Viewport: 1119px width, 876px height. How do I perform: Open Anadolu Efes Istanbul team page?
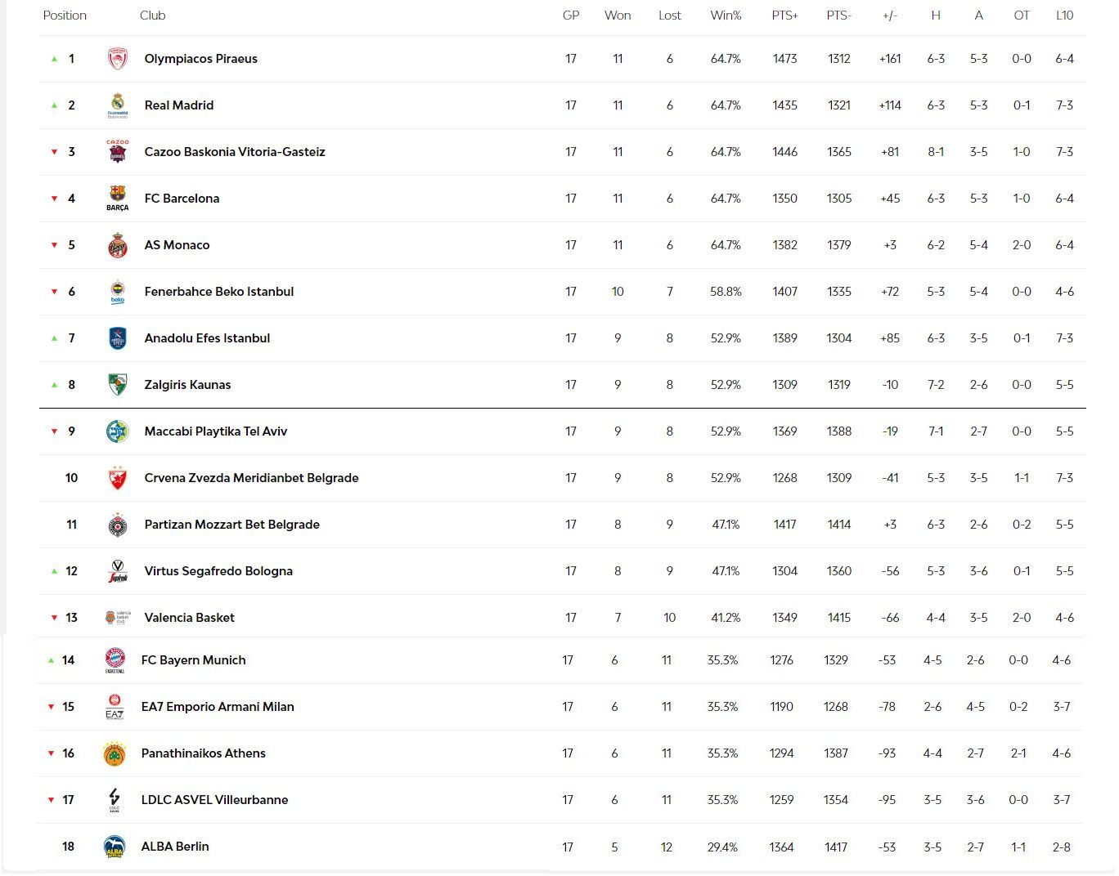[207, 338]
